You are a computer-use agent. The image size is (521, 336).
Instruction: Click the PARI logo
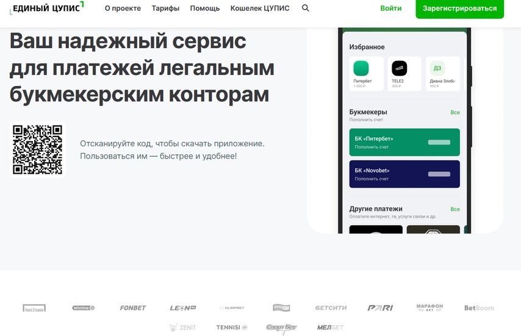[380, 308]
